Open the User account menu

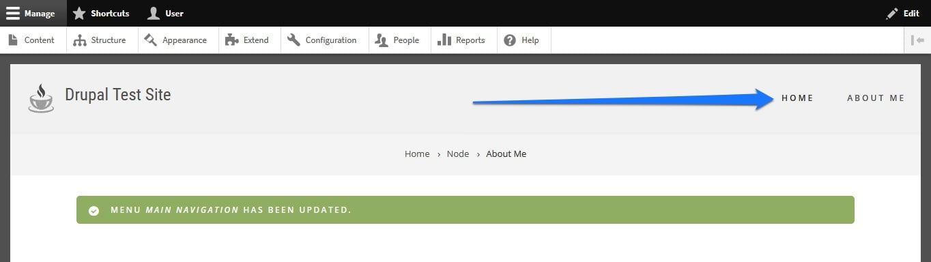pos(165,13)
